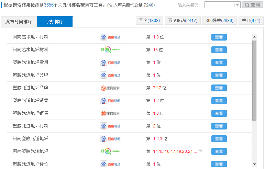Click 查看 for 塑胶跑道地坪品牌 ranked 1
The height and width of the screenshot is (169, 265).
click(219, 75)
